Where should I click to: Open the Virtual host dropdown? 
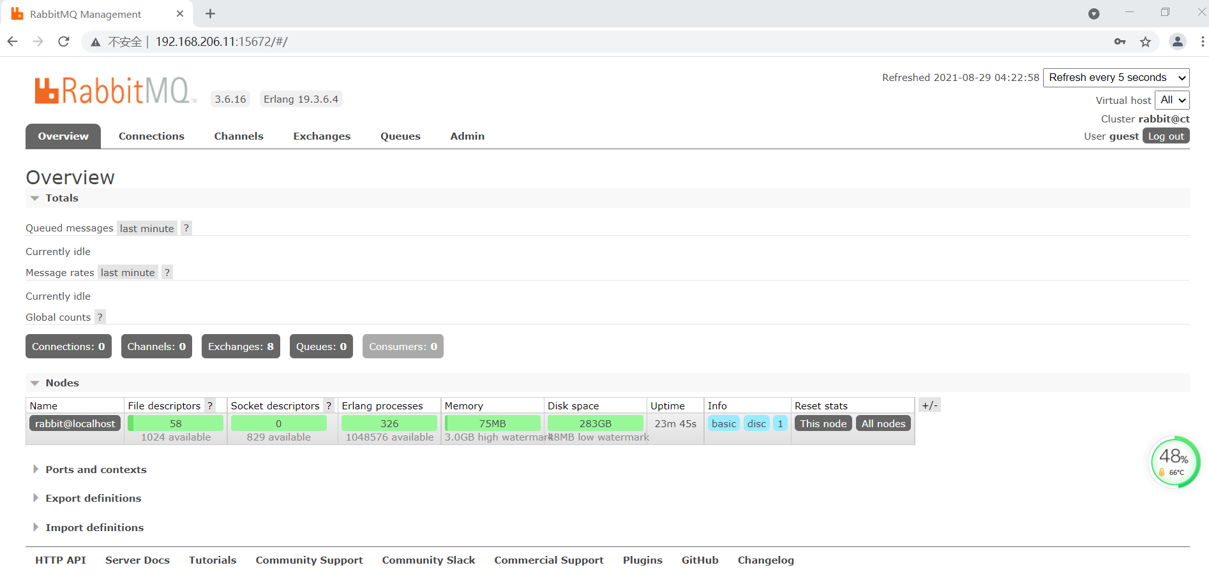(x=1172, y=100)
